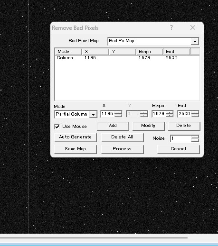Decrease the X value with down arrow
Image resolution: width=218 pixels, height=246 pixels.
[118, 115]
